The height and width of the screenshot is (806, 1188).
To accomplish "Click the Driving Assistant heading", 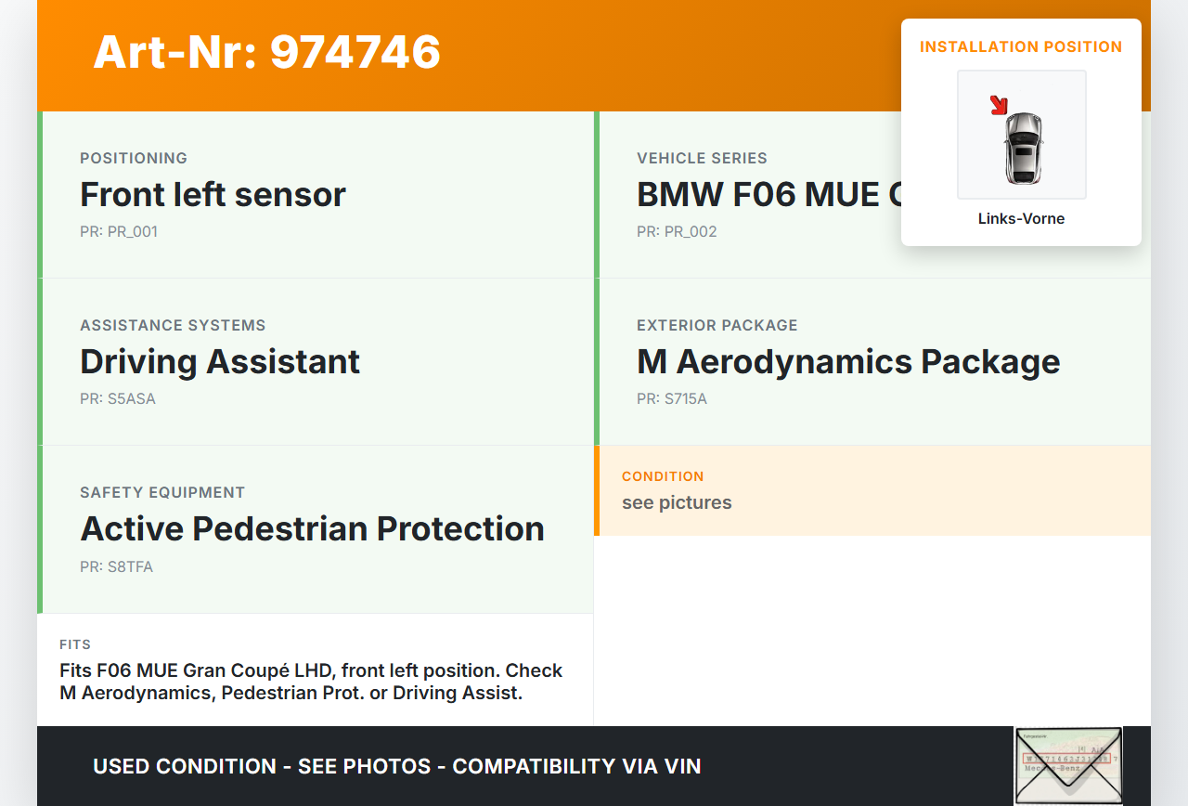I will 220,361.
